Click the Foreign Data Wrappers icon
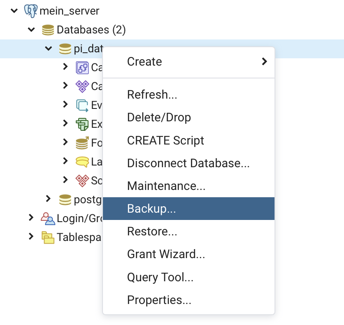Image resolution: width=344 pixels, height=325 pixels. (82, 143)
